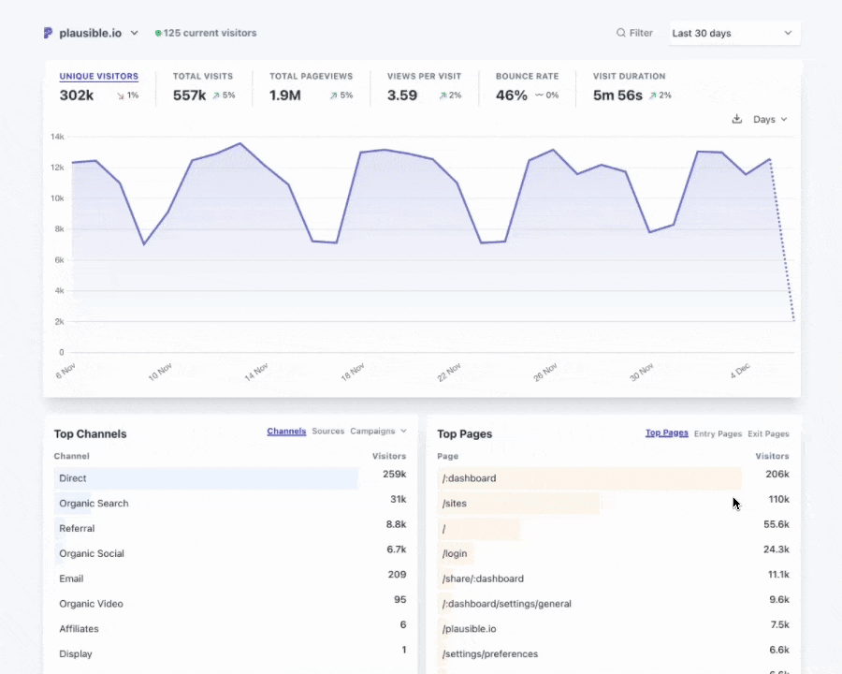Click the Unique Visitors down-trend arrow
The height and width of the screenshot is (674, 842).
121,95
